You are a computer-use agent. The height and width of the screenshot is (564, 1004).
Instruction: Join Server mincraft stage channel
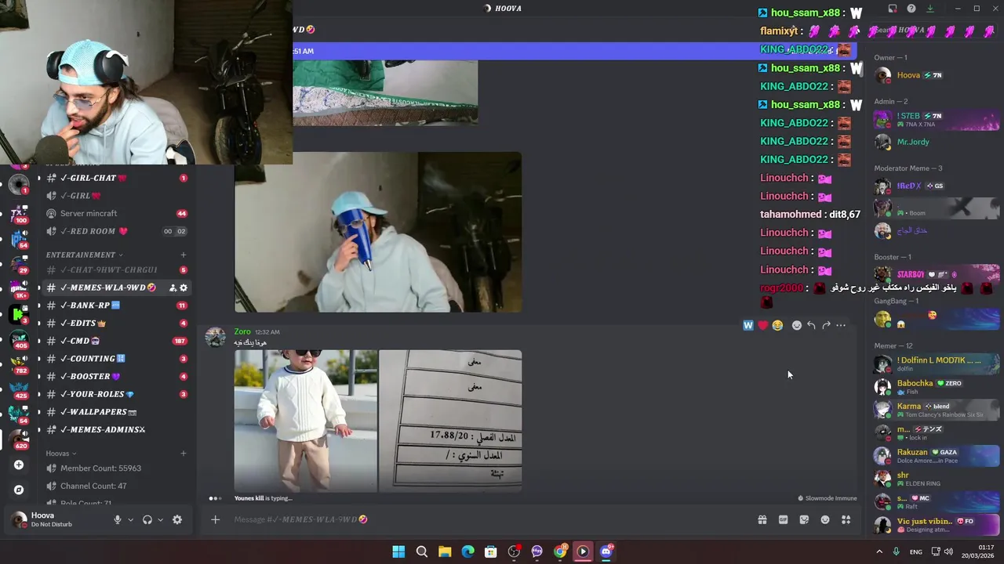pyautogui.click(x=116, y=213)
